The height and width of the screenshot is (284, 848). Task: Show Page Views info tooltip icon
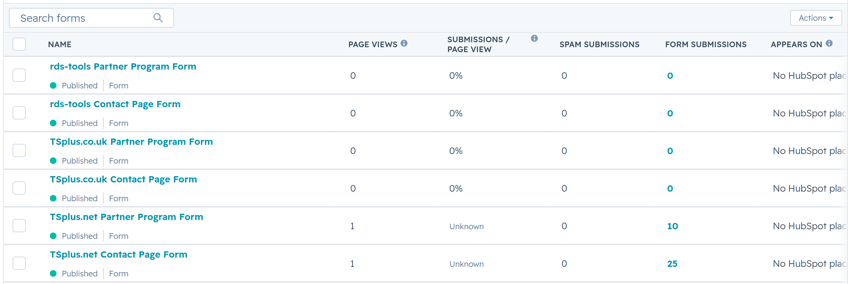[x=404, y=43]
